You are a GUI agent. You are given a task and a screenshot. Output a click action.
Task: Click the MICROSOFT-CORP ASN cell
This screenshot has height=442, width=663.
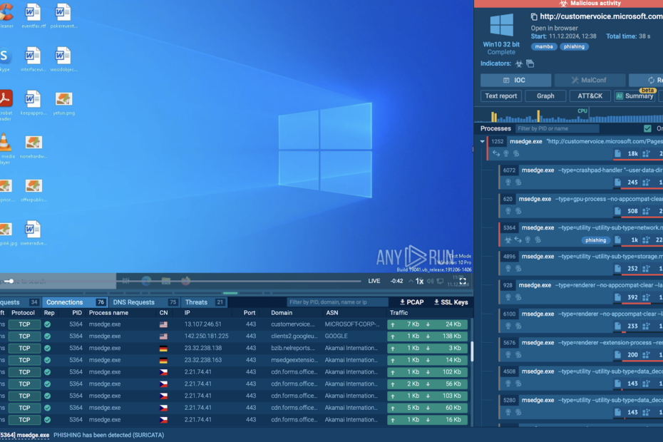pyautogui.click(x=352, y=324)
